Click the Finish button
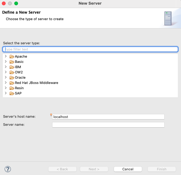 [162, 169]
